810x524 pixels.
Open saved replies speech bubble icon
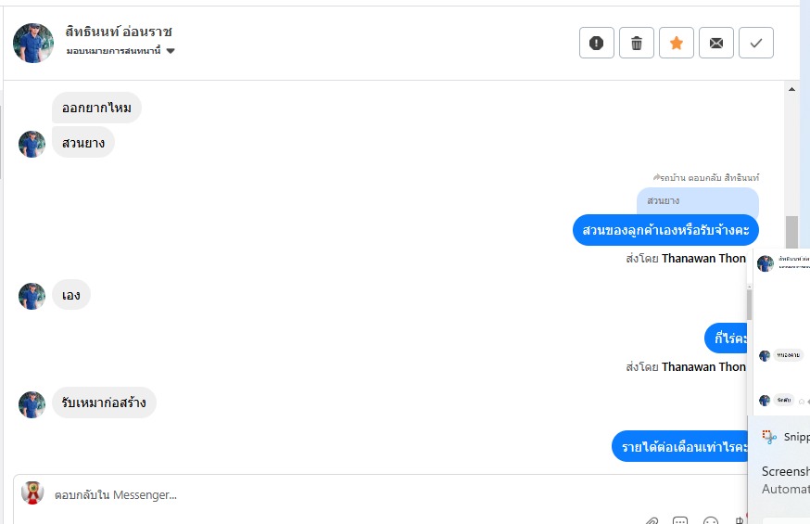point(680,520)
